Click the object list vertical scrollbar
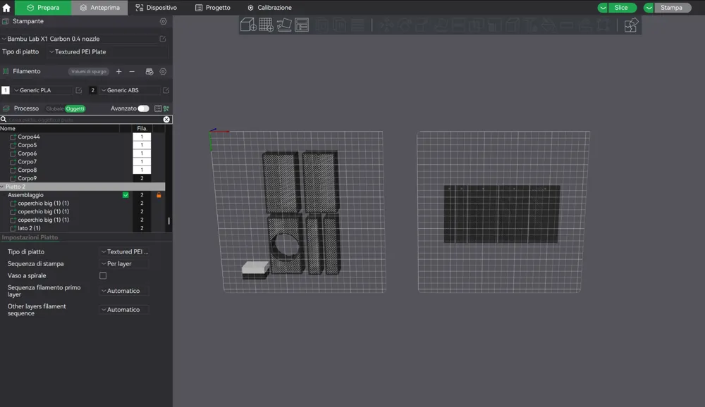705x407 pixels. click(x=169, y=220)
